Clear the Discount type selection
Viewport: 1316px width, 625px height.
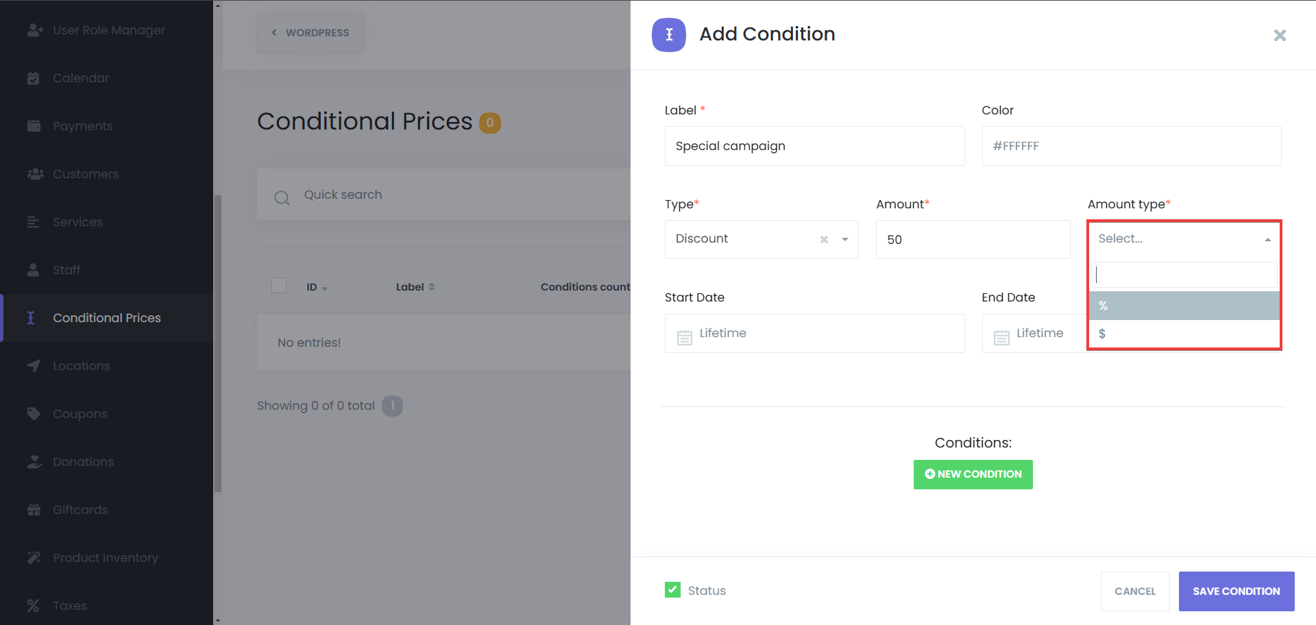click(x=824, y=239)
